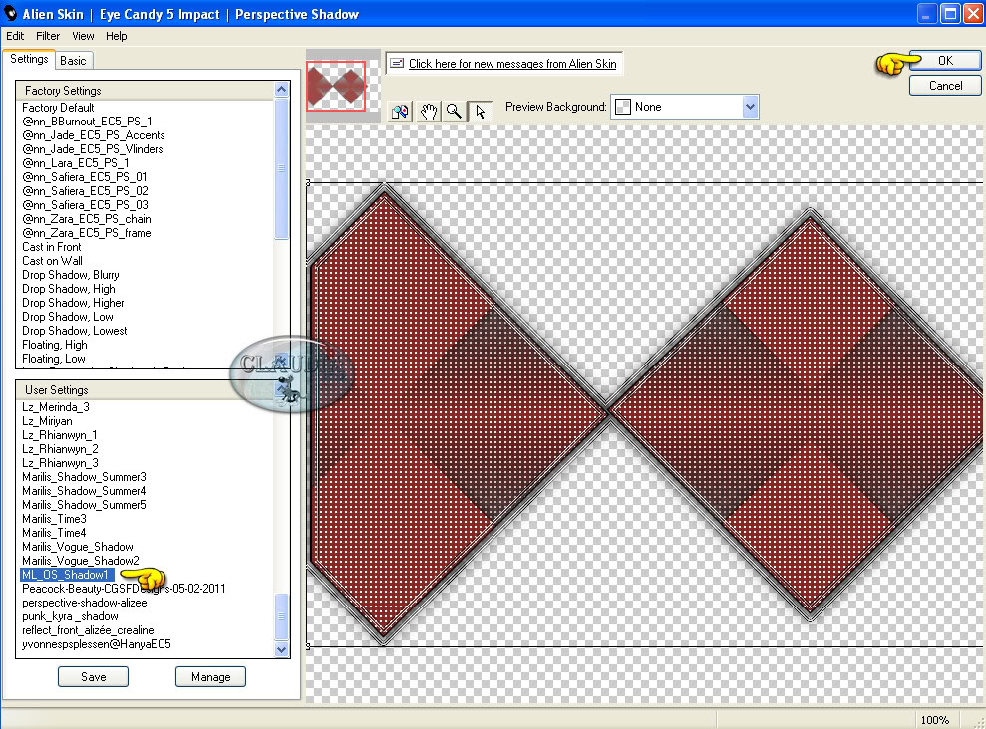Click the OK button
Viewport: 986px width, 729px height.
[x=945, y=61]
